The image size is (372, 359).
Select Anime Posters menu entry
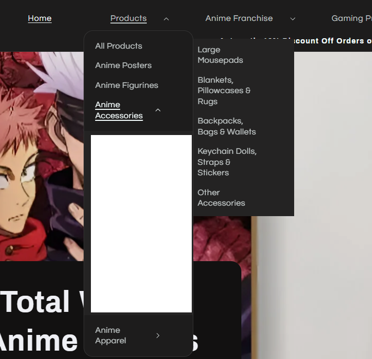click(123, 65)
